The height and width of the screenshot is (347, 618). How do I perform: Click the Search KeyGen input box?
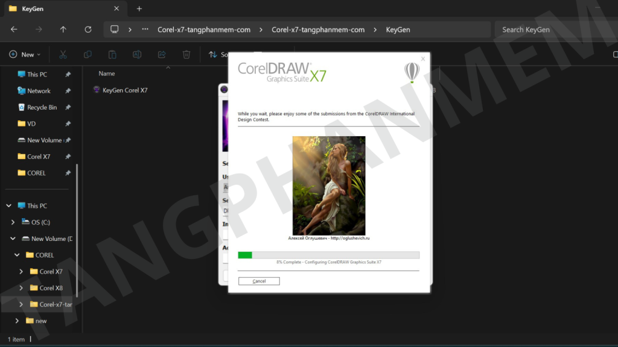(552, 30)
